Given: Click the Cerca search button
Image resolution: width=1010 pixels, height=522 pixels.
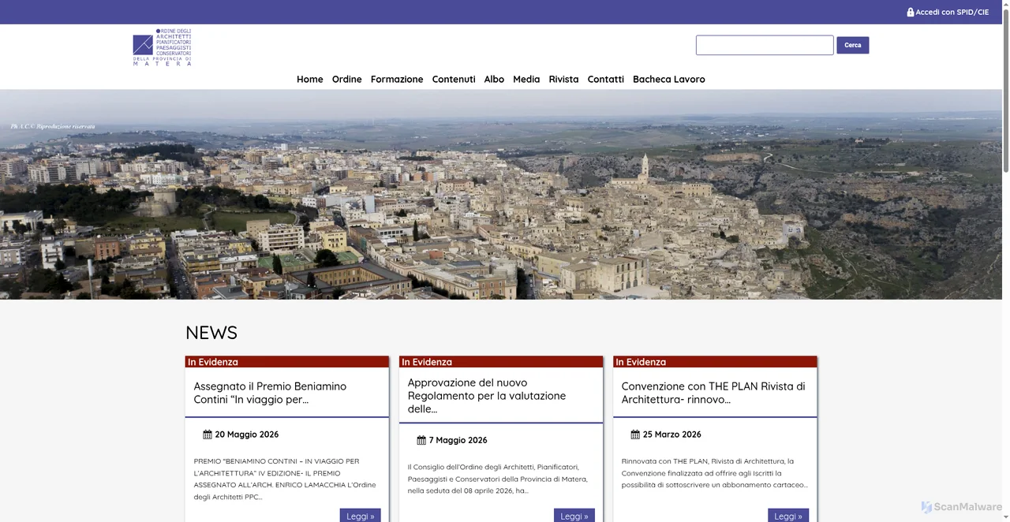Looking at the screenshot, I should pyautogui.click(x=853, y=45).
